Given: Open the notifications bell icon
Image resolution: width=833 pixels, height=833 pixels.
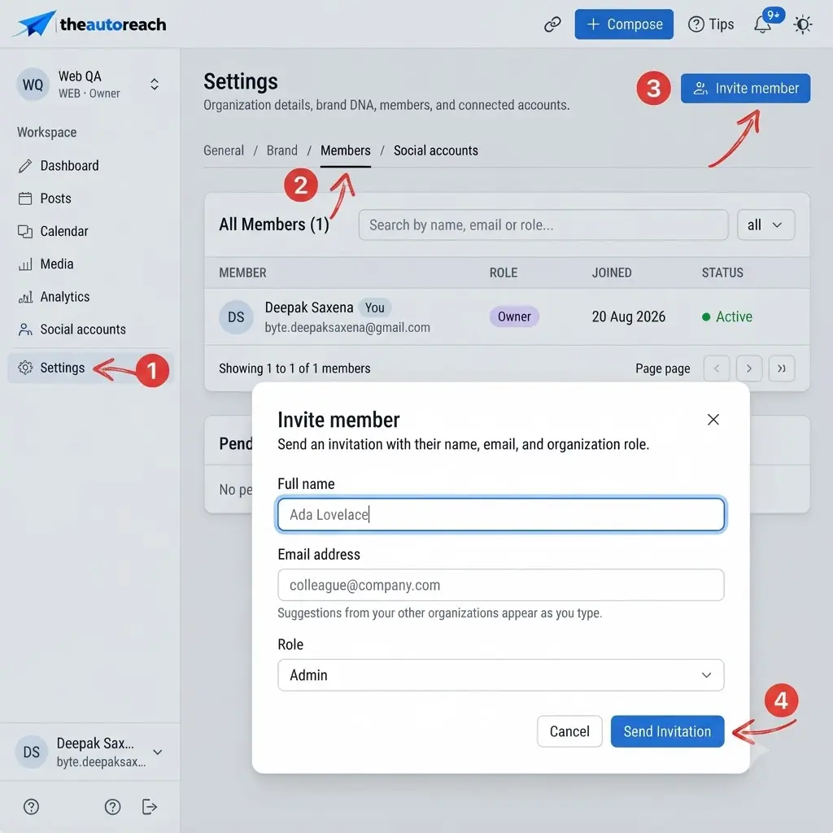Looking at the screenshot, I should click(763, 24).
